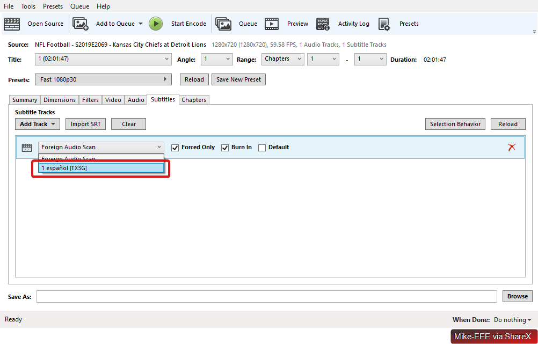Remove subtitle track with red X icon
Screen dimensions: 538x344
(512, 147)
